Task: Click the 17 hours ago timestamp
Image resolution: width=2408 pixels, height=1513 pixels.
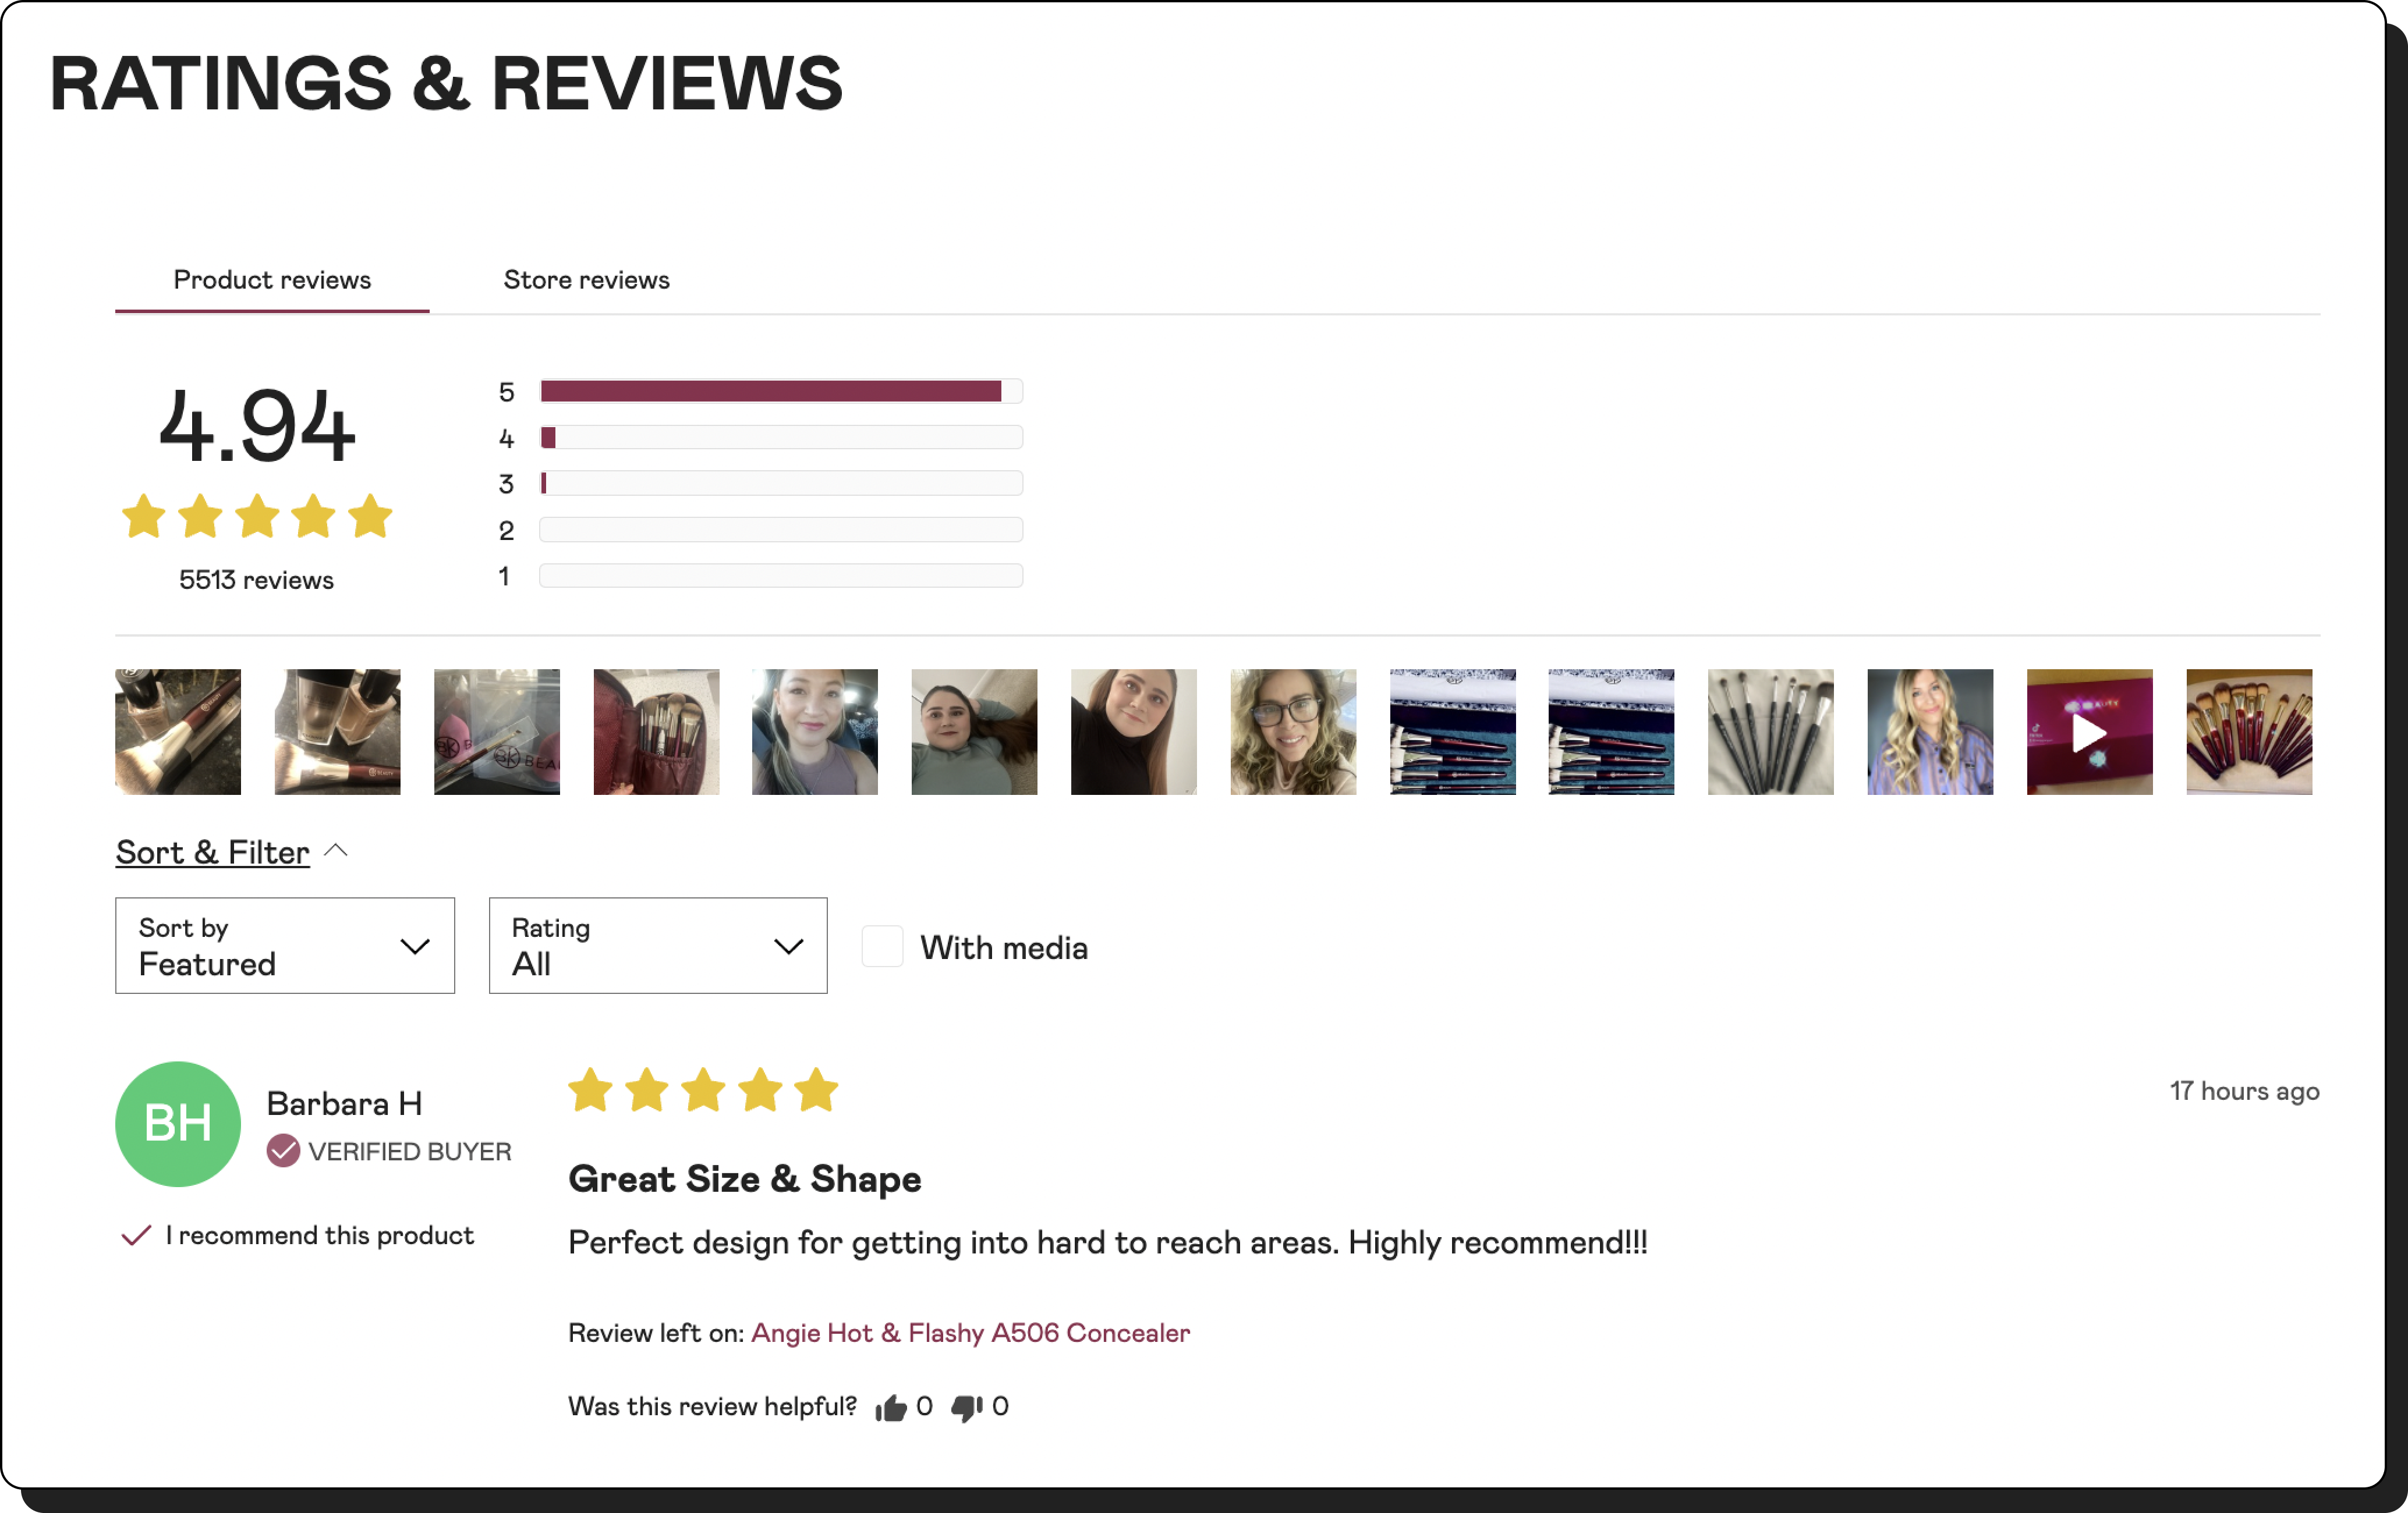Action: (2244, 1091)
